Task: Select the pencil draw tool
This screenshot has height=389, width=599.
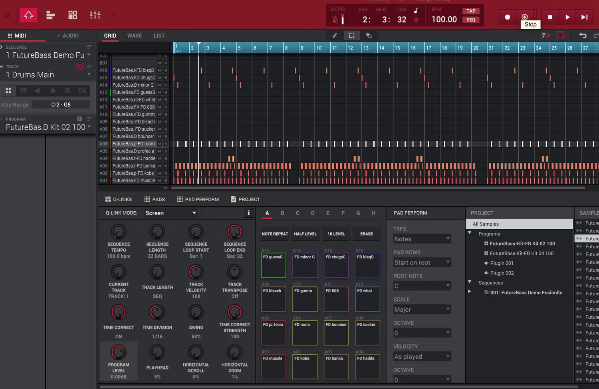Action: 334,36
